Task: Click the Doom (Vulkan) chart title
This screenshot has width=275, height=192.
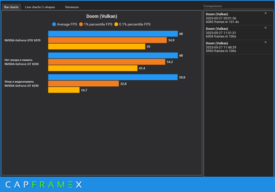Action: click(102, 16)
